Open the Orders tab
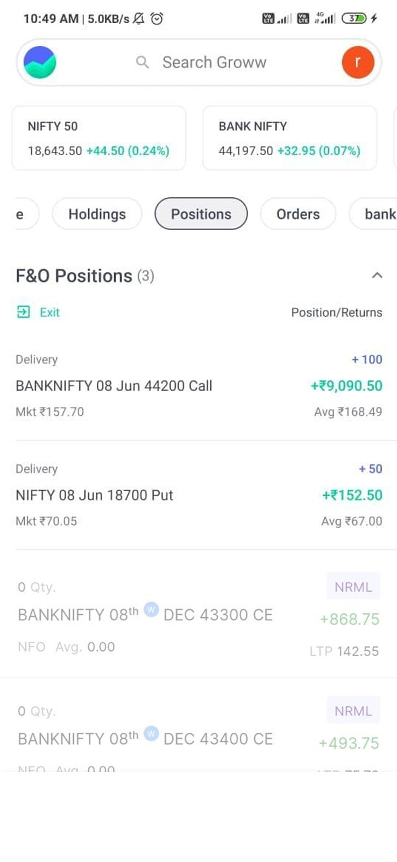The height and width of the screenshot is (862, 397). point(297,214)
